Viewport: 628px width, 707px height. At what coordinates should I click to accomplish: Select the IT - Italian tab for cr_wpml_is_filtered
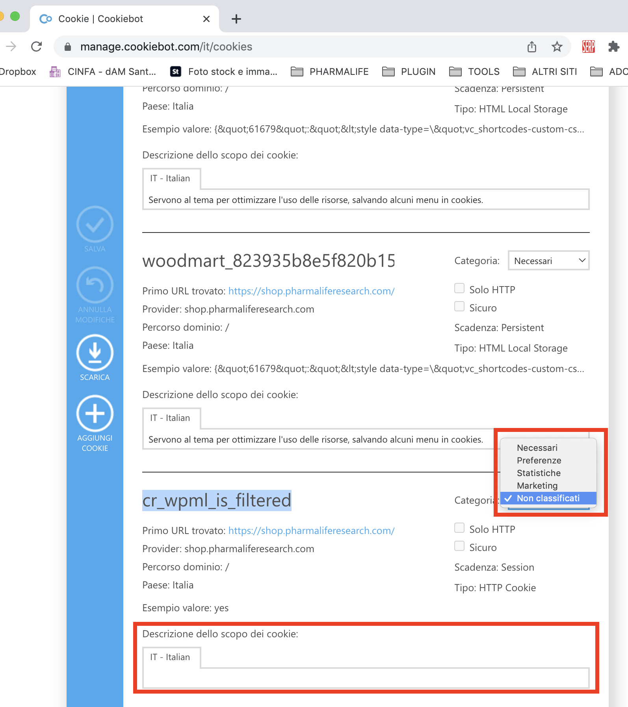171,657
